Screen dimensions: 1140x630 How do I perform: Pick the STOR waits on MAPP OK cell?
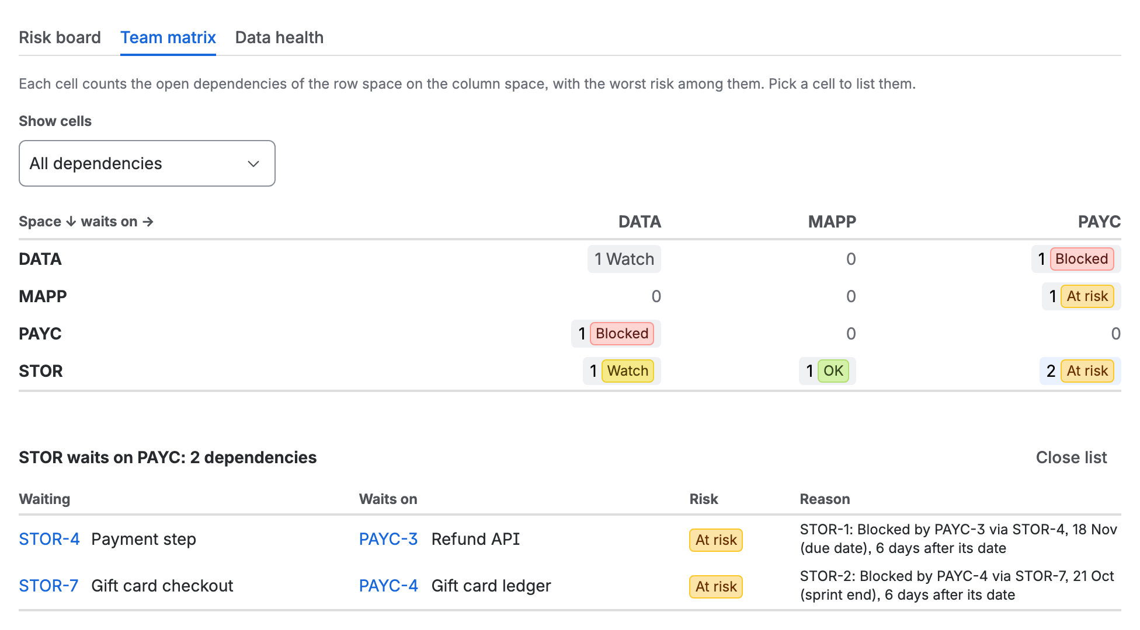pyautogui.click(x=828, y=371)
